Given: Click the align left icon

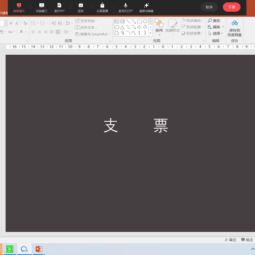Looking at the screenshot, I should [33, 32].
